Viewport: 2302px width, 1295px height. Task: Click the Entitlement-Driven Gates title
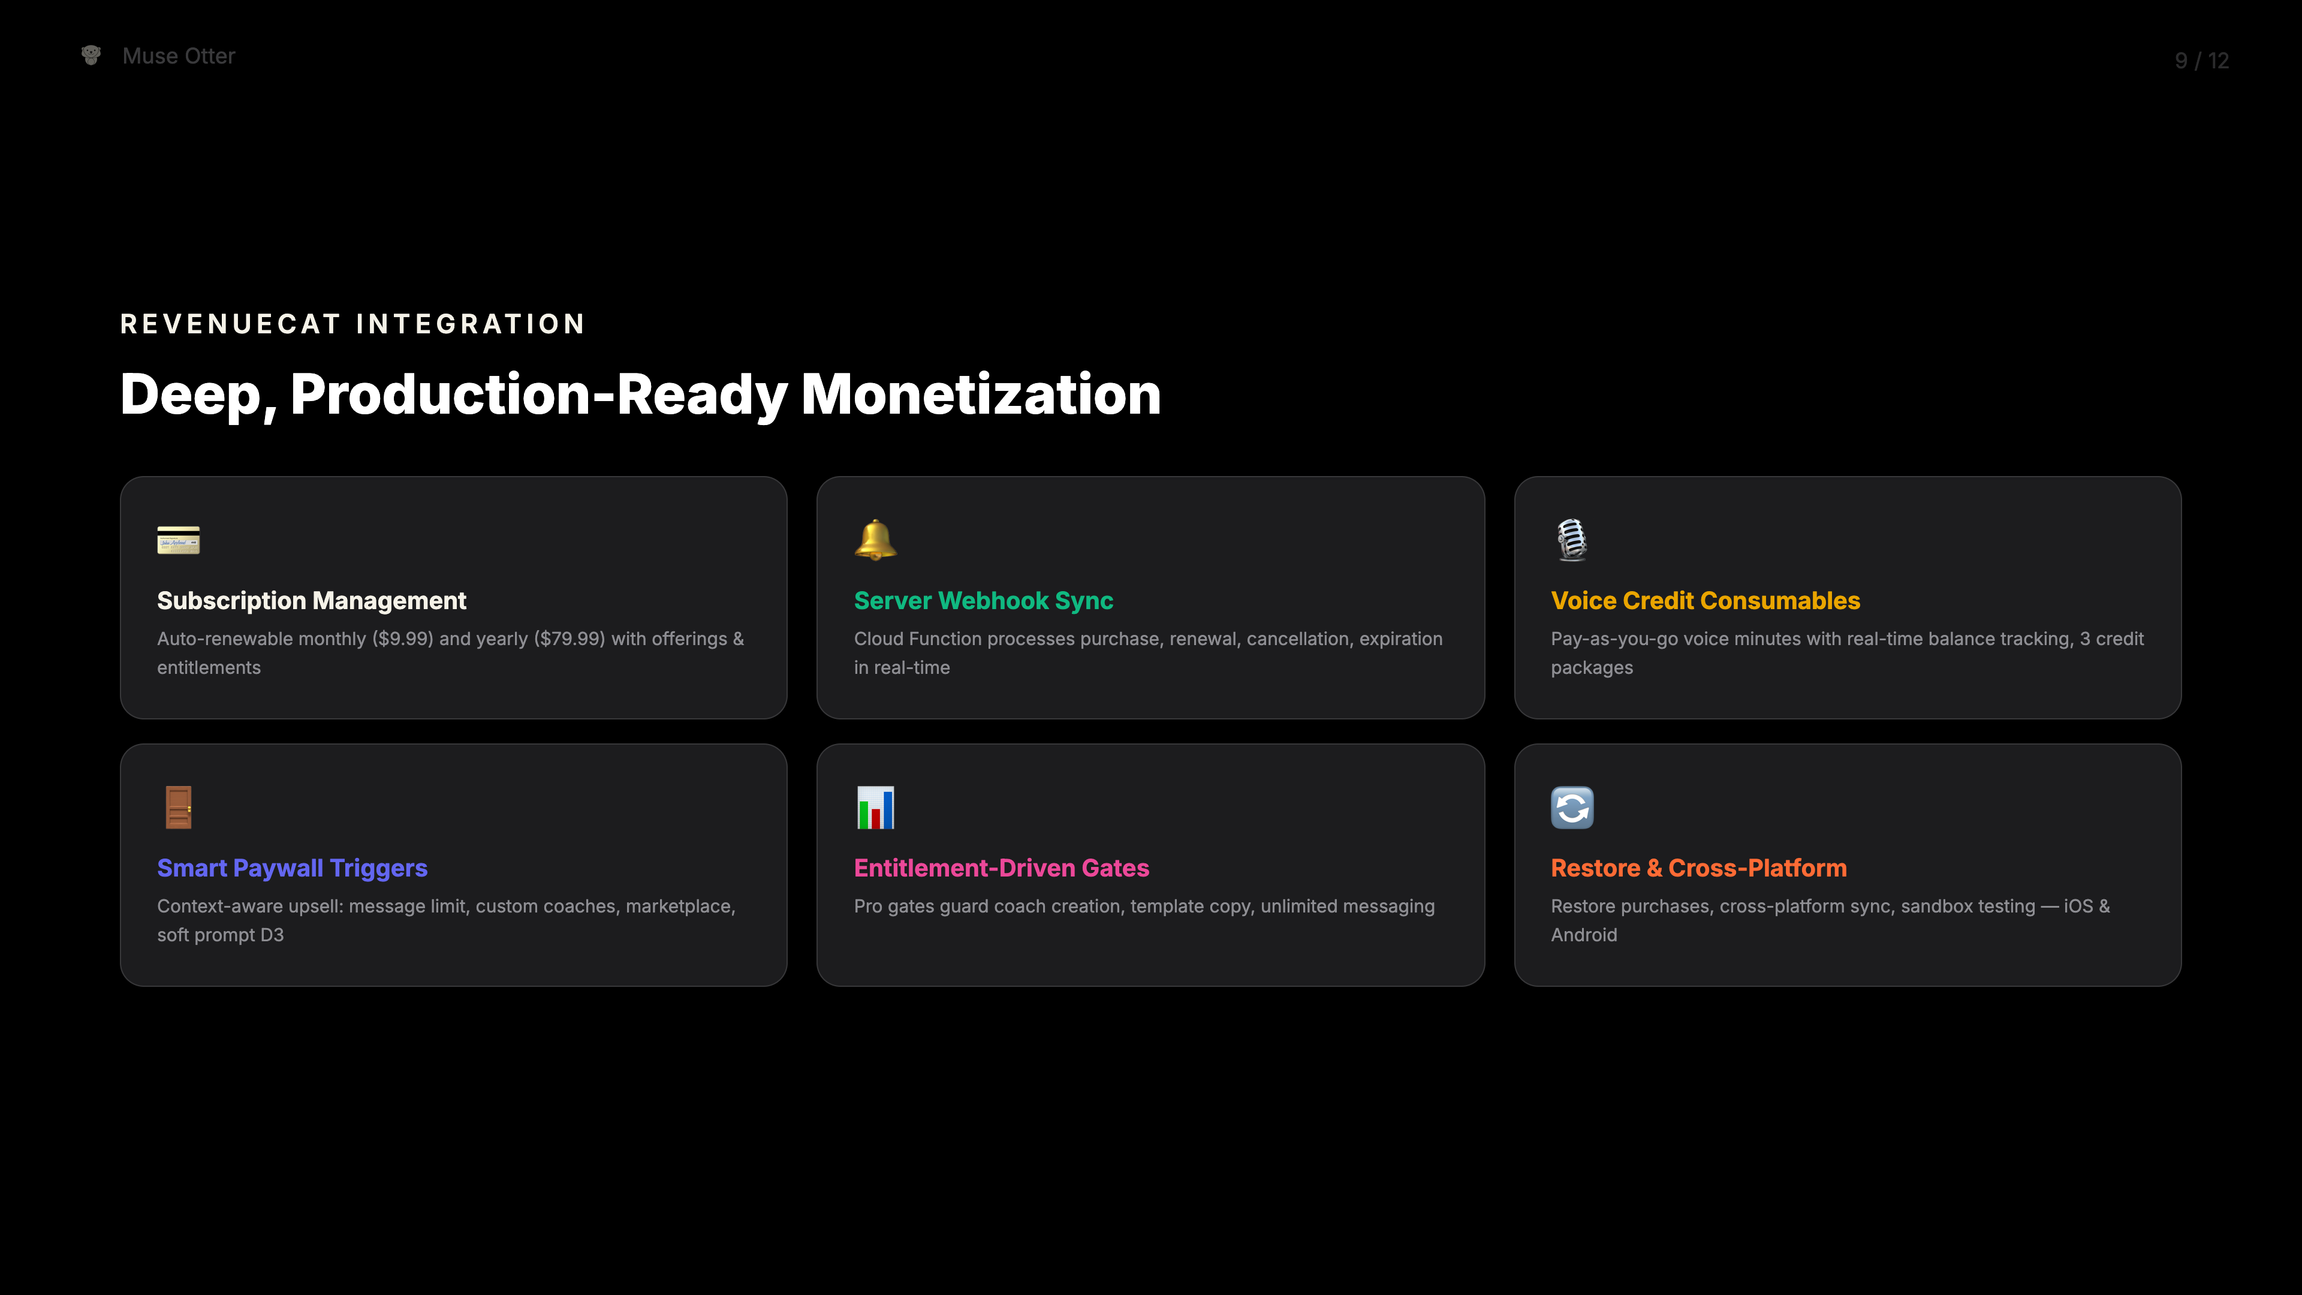coord(1001,868)
